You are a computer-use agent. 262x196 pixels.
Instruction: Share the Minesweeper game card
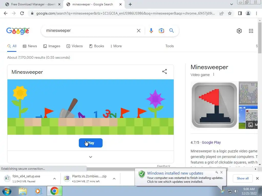(x=165, y=71)
